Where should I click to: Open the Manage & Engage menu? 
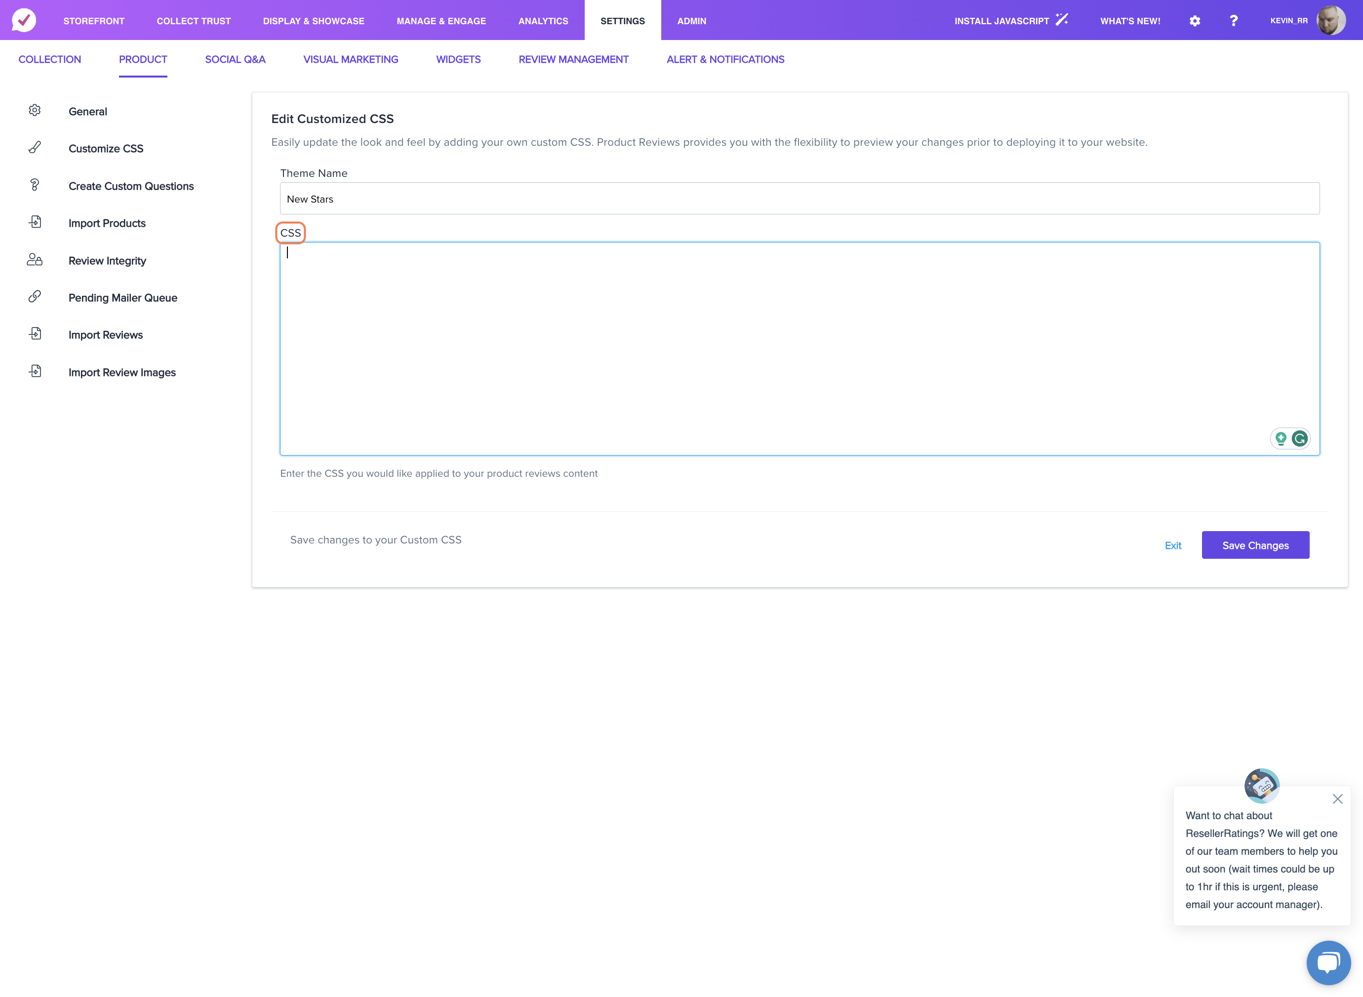[x=441, y=21]
